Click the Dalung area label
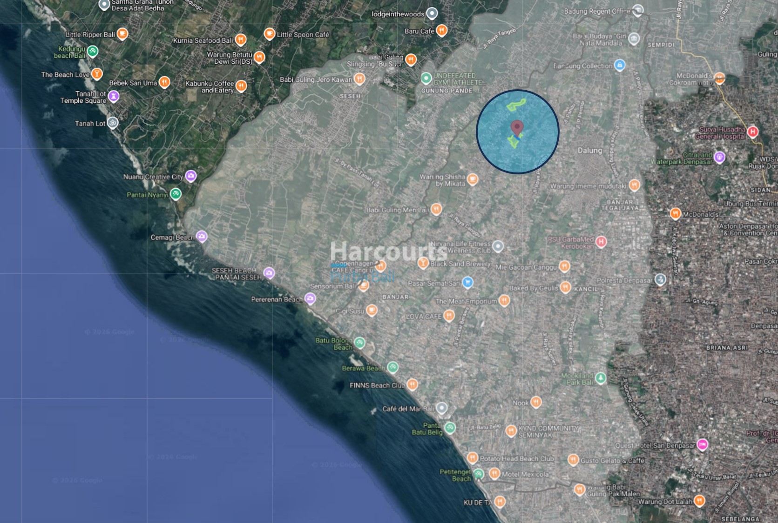Screen dimensions: 778x523 pos(589,151)
